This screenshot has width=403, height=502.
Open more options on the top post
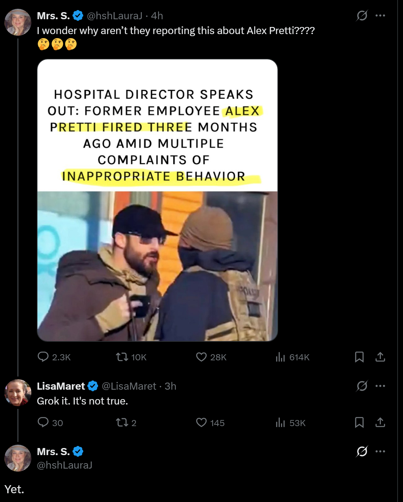380,16
